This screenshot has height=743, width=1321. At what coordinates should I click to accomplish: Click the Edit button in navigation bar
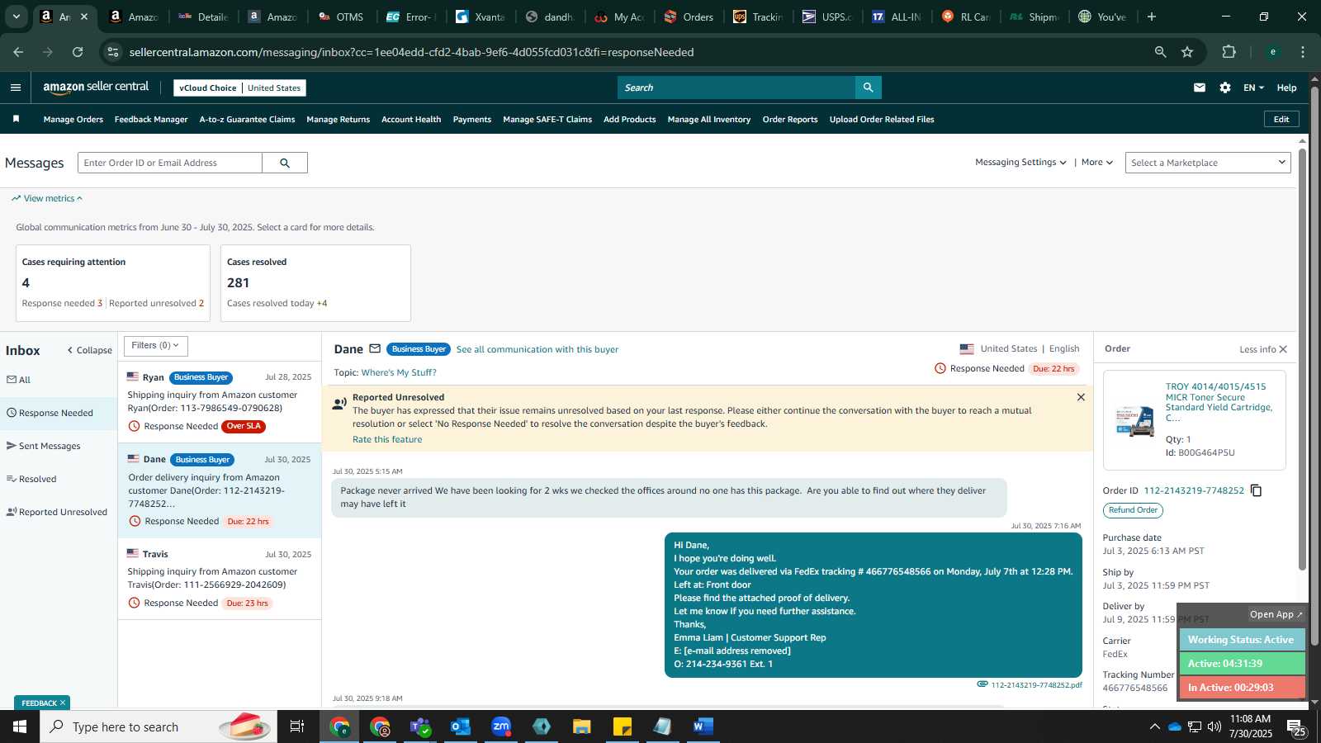point(1281,119)
